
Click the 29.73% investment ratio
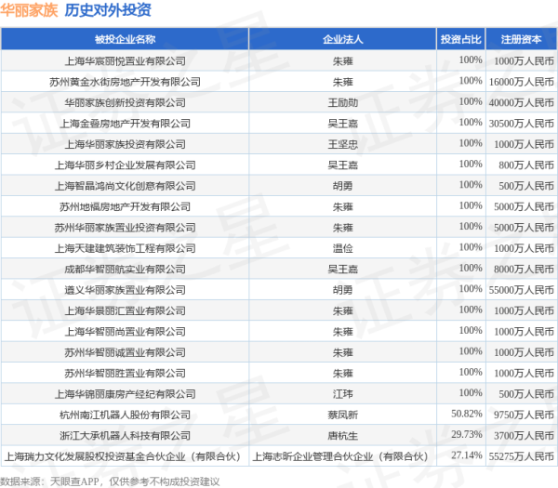coord(467,434)
